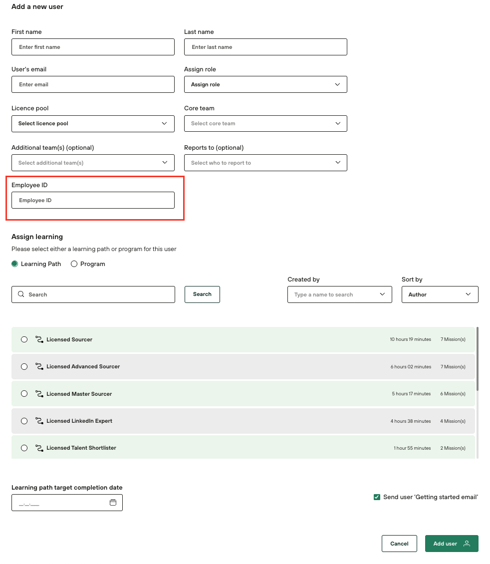Screen dimensions: 490x564
Task: Uncheck Send user 'Getting started email'
Action: pyautogui.click(x=377, y=497)
